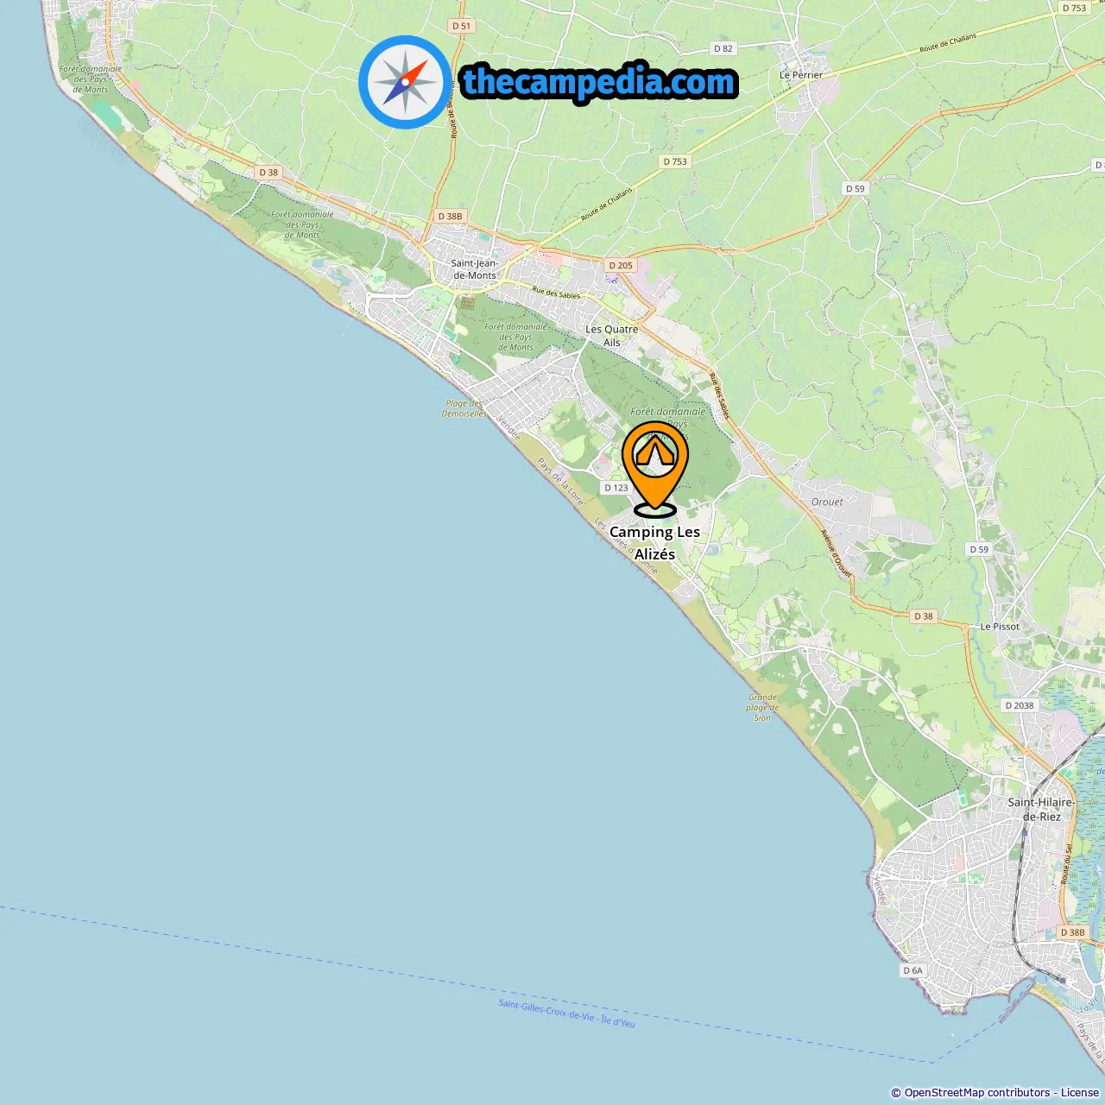This screenshot has width=1105, height=1105.
Task: Click the D 123 road shield
Action: (x=616, y=488)
